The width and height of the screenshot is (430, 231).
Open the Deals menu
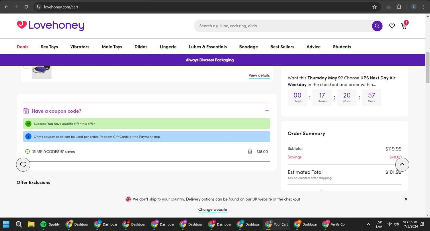tap(22, 46)
